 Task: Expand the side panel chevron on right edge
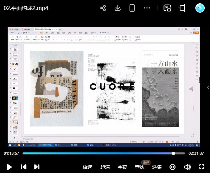208,87
